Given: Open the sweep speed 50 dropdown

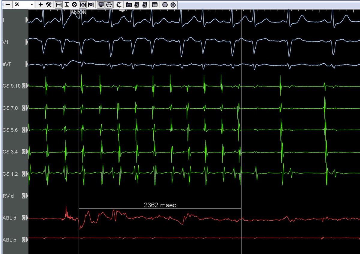Looking at the screenshot, I should pos(32,5).
